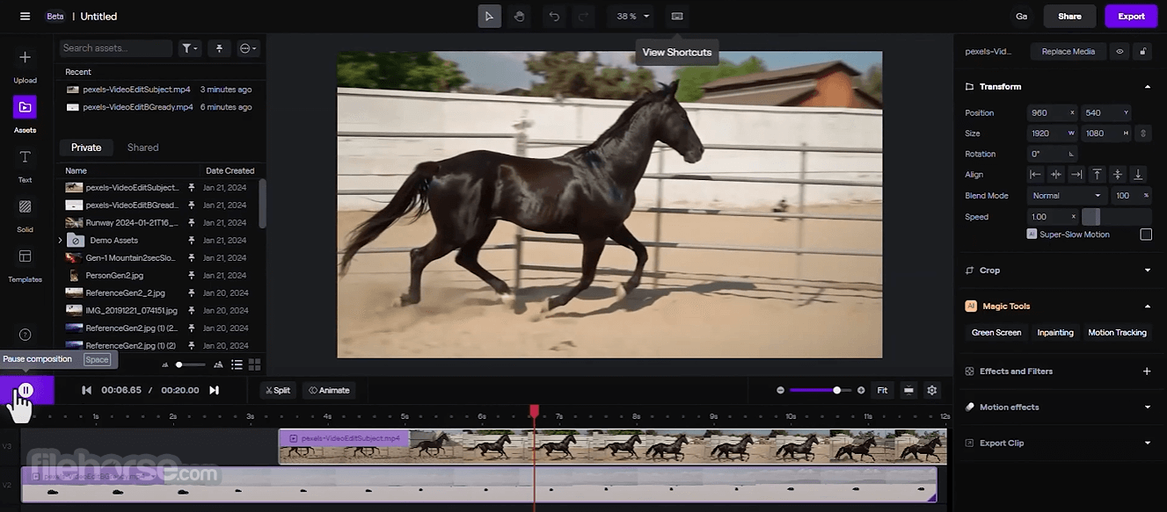This screenshot has width=1167, height=512.
Task: Toggle the clip lock icon
Action: (1142, 52)
